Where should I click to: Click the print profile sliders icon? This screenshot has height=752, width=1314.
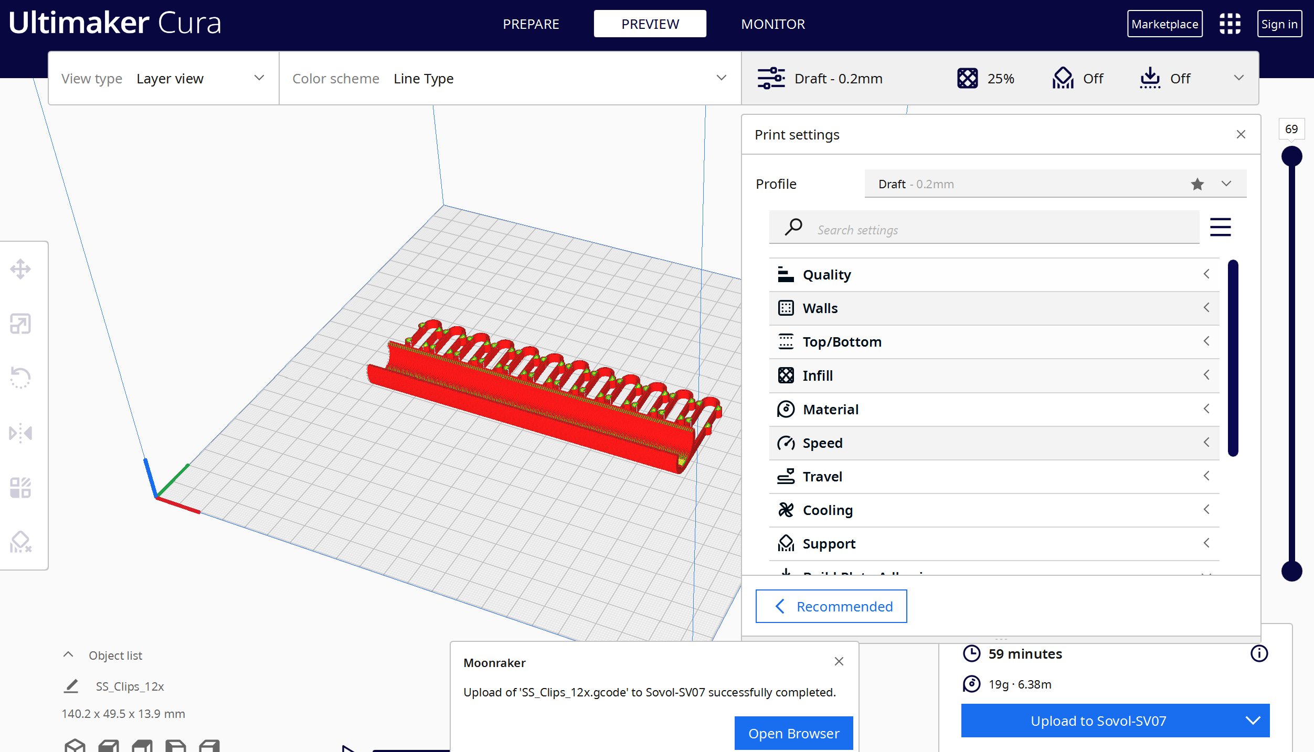pos(771,79)
